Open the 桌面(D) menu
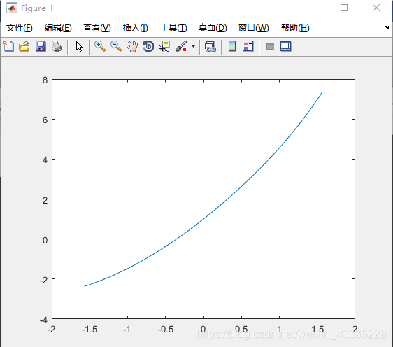Viewport: 393px width, 347px height. pos(213,28)
